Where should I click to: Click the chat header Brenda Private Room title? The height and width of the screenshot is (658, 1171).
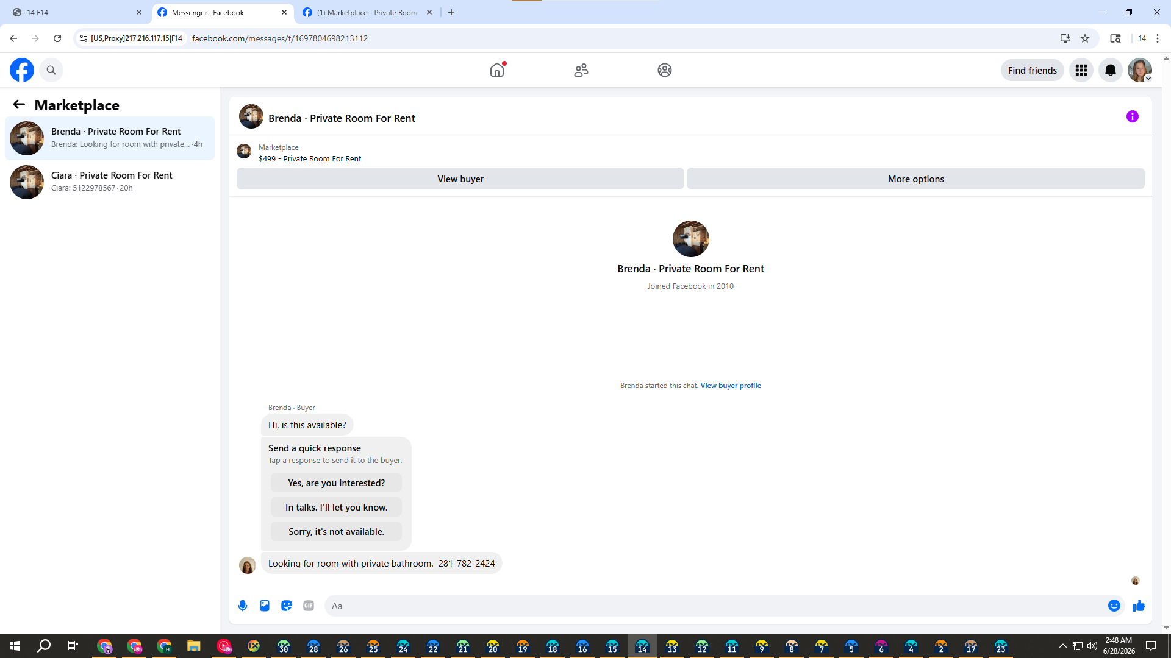click(342, 118)
